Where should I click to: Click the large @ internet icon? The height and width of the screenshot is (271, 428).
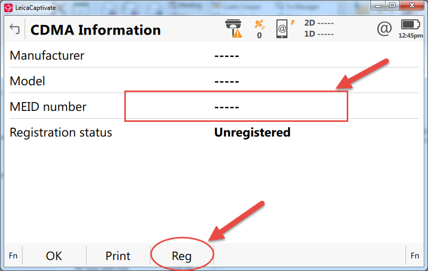coord(384,28)
